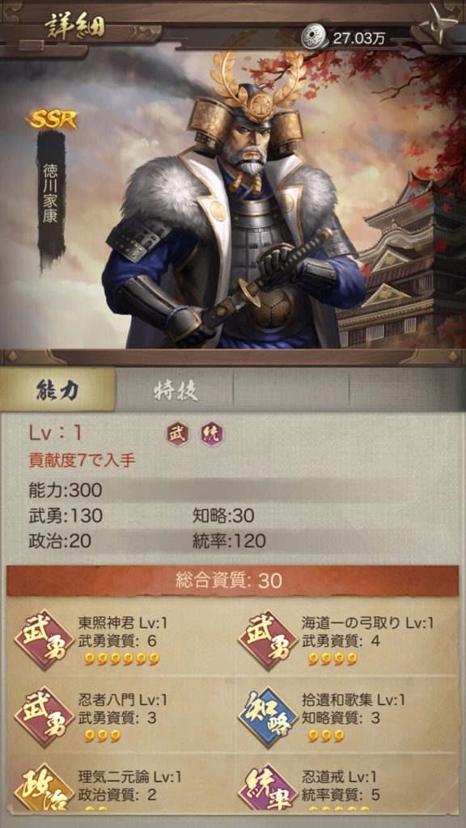Open the 海道一の弓取り 武勇 skill icon

pyautogui.click(x=268, y=640)
